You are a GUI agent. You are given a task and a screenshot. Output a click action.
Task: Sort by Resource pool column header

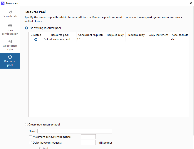coord(60,35)
